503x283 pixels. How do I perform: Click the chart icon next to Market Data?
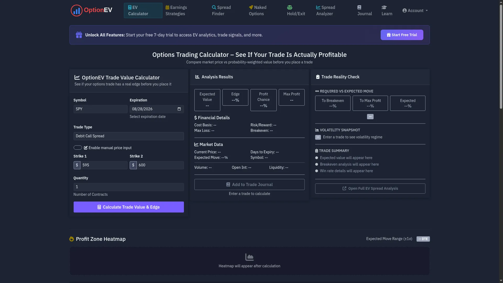[x=196, y=144]
